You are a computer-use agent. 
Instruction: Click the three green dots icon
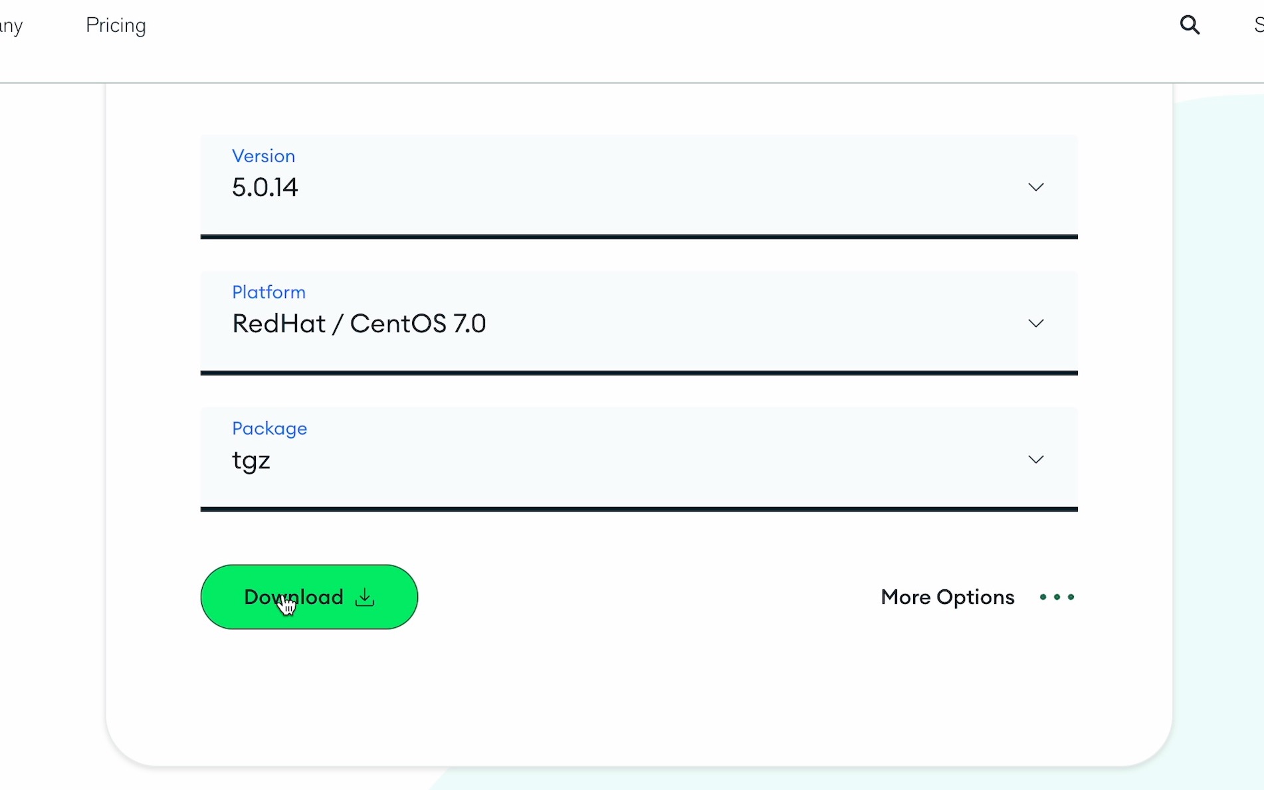click(1057, 597)
